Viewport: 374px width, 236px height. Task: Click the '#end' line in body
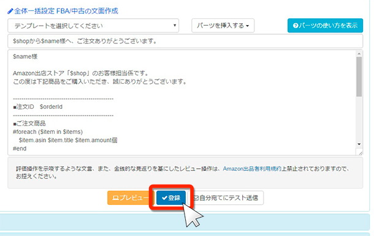click(20, 149)
